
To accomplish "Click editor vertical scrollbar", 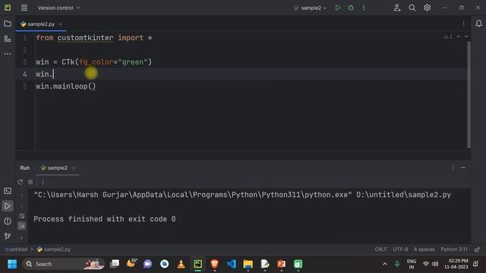I will (469, 94).
